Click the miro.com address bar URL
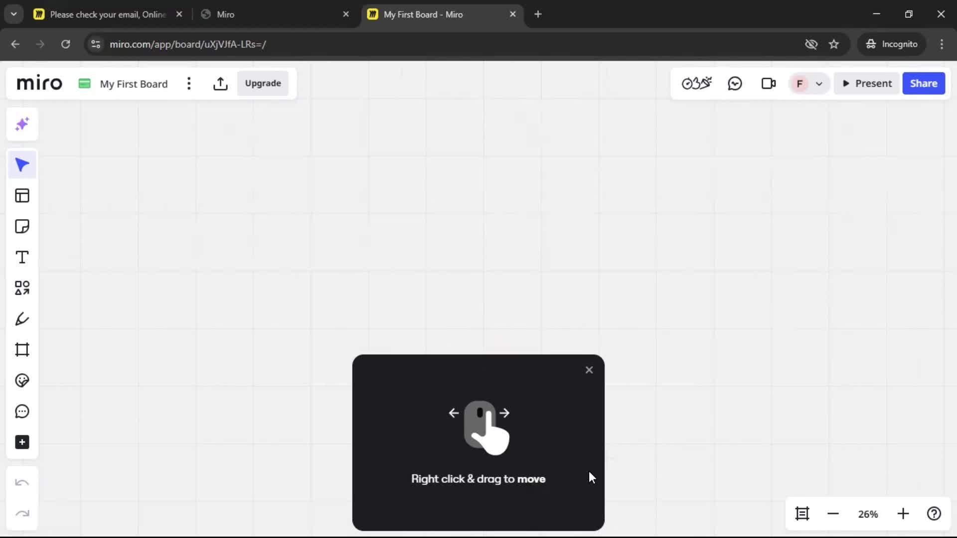 click(188, 44)
